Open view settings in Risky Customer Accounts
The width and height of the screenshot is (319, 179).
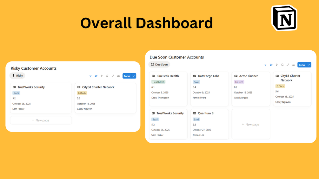pyautogui.click(x=118, y=76)
